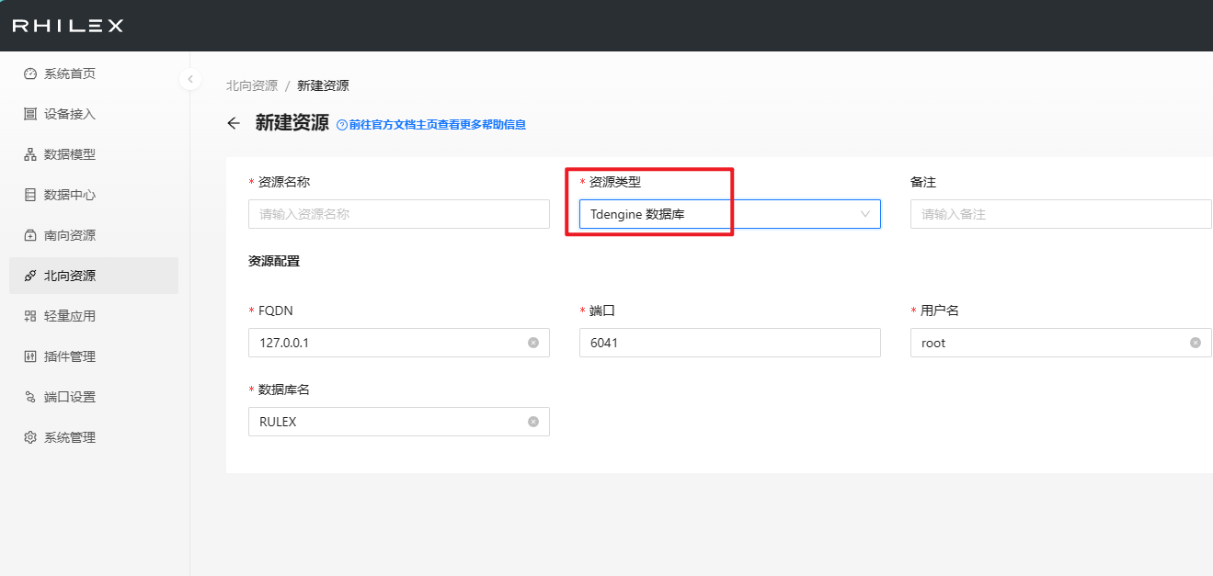Click the 用户名 field showing root
Screen dimensions: 1213x576
pyautogui.click(x=1061, y=343)
